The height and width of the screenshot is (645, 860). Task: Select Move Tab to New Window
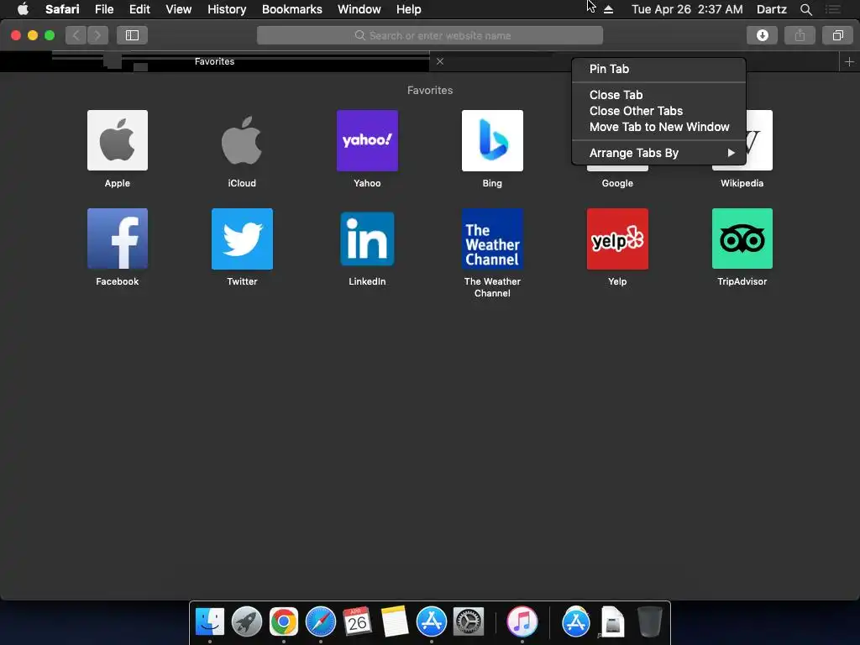tap(658, 127)
